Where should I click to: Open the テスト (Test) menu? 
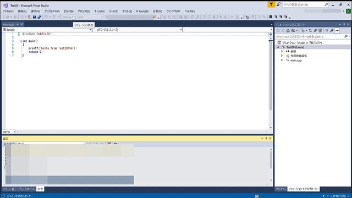pyautogui.click(x=127, y=11)
